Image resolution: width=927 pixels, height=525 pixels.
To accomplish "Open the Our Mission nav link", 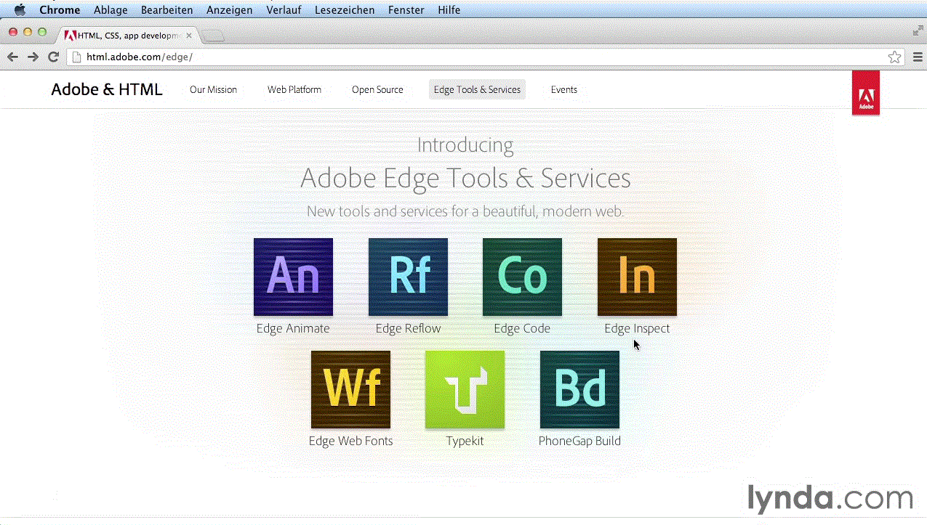I will pos(213,89).
